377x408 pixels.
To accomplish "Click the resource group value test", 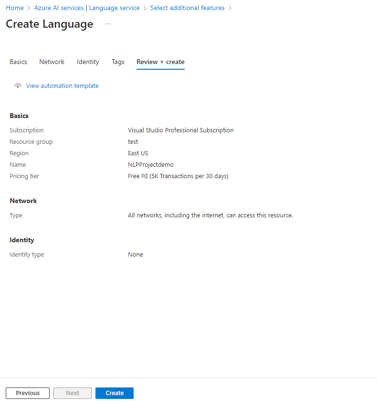I will [133, 141].
